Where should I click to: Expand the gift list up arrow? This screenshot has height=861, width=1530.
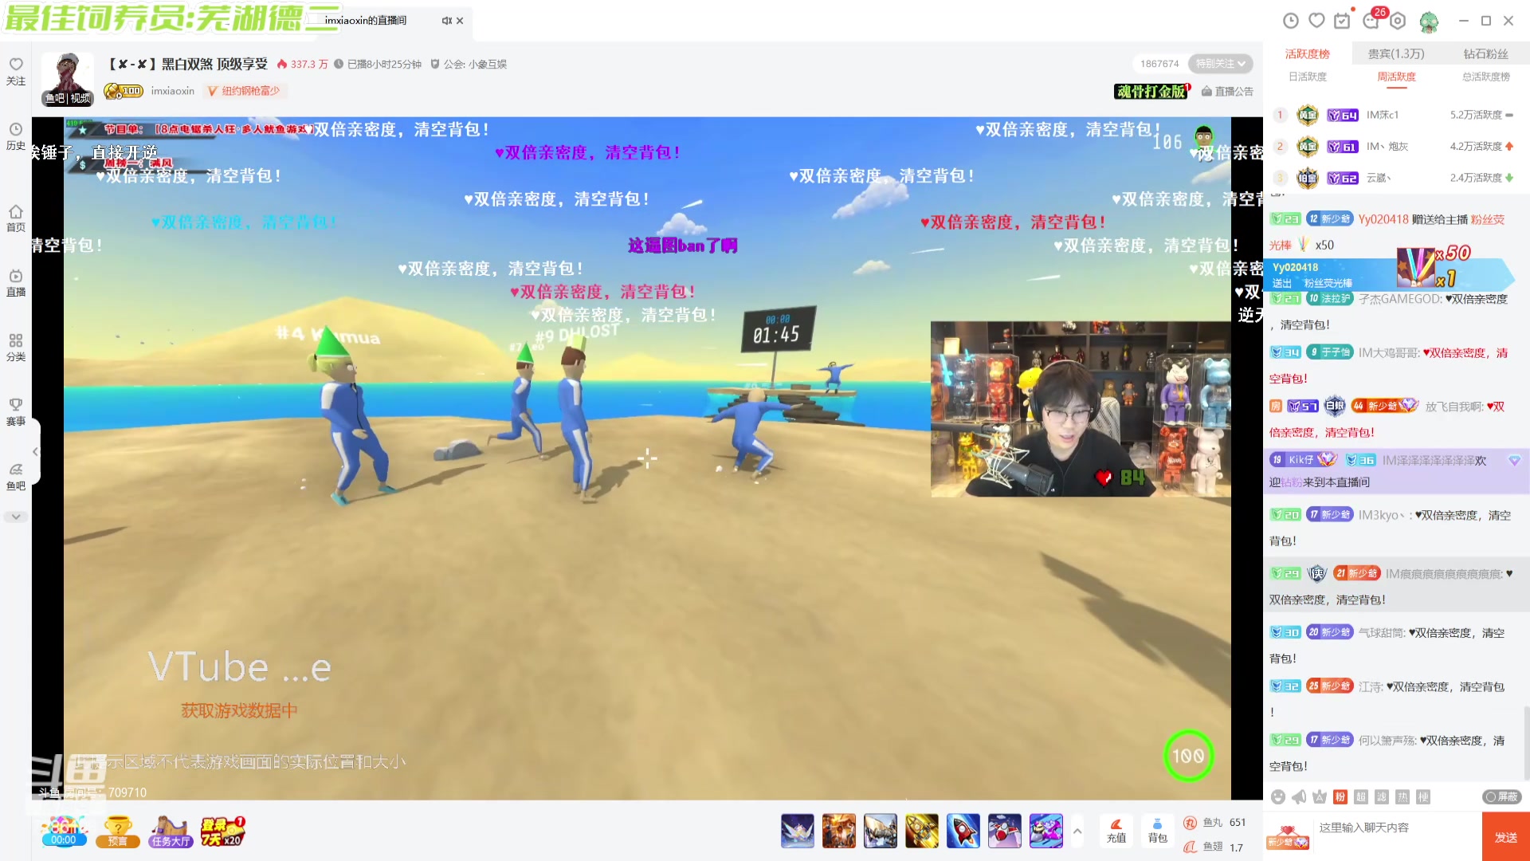(x=1077, y=831)
